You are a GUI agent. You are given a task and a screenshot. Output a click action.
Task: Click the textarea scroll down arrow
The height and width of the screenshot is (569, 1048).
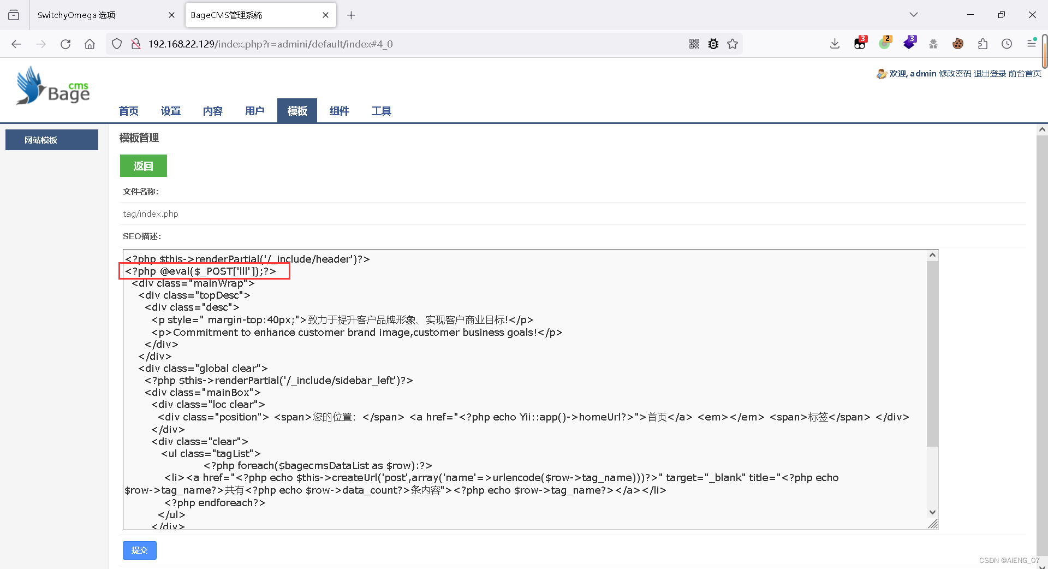pyautogui.click(x=932, y=512)
